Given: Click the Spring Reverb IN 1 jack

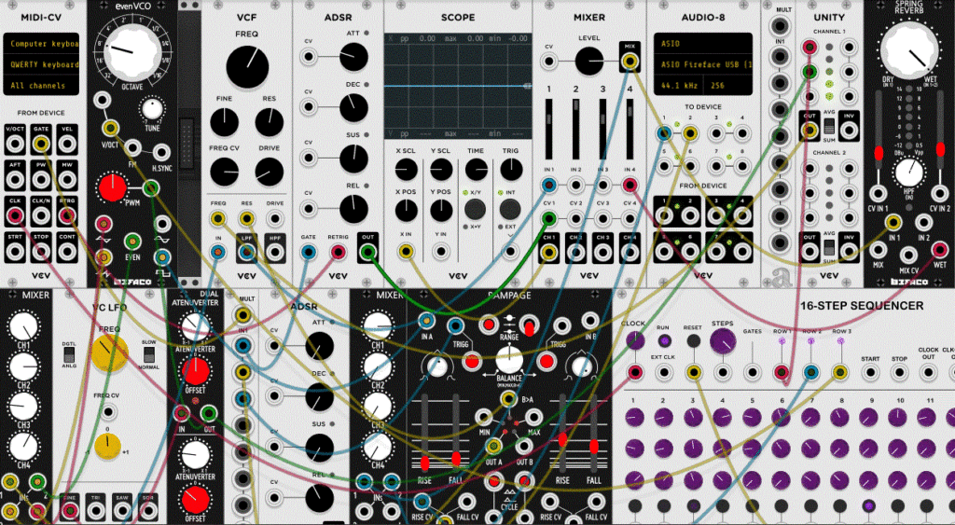Looking at the screenshot, I should 893,222.
